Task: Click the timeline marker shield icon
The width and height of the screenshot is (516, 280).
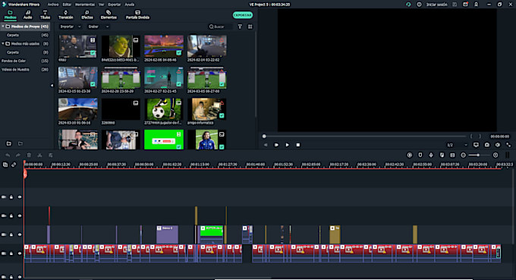Action: pos(420,156)
